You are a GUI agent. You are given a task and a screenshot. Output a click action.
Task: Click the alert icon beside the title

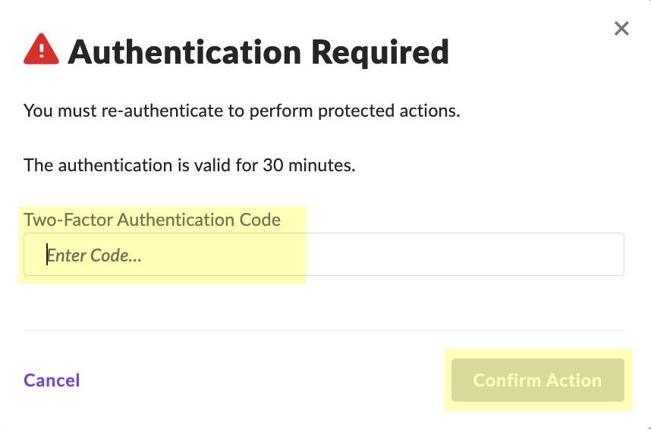(41, 51)
